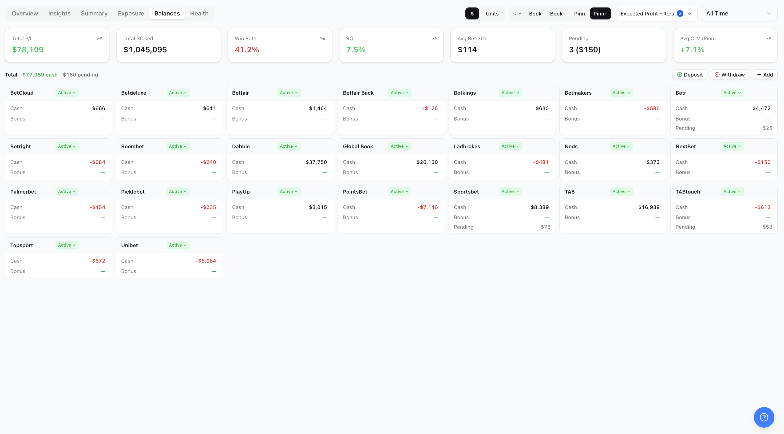This screenshot has width=784, height=434.
Task: Click the Withdraw button with red icon
Action: tap(729, 75)
